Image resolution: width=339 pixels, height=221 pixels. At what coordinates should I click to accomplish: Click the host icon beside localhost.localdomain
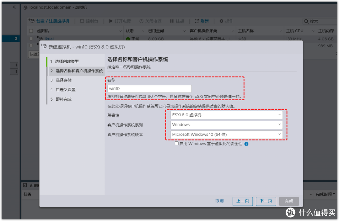25,7
